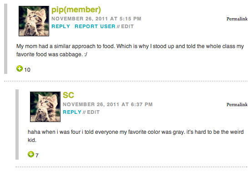The height and width of the screenshot is (171, 252).
Task: Reply to SC's comment
Action: pyautogui.click(x=72, y=112)
